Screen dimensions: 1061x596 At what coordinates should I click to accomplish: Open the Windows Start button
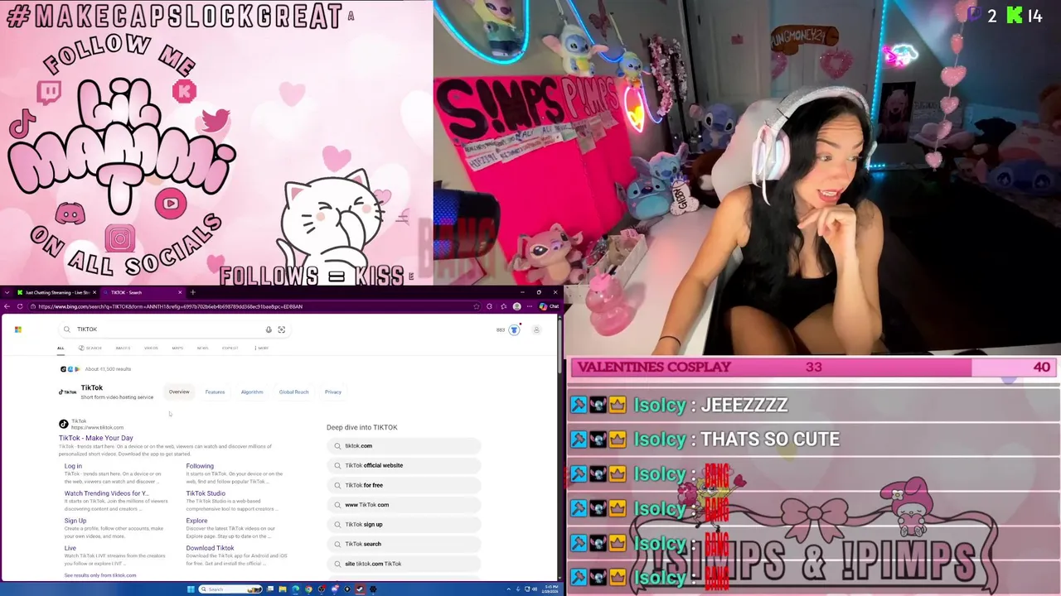[x=191, y=589]
